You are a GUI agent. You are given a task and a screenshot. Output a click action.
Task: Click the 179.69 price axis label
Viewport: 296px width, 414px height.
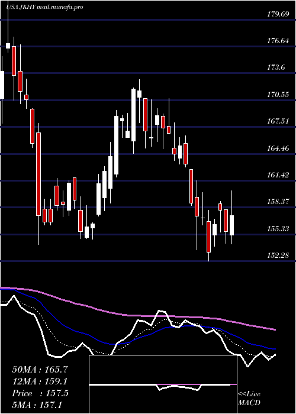278,14
